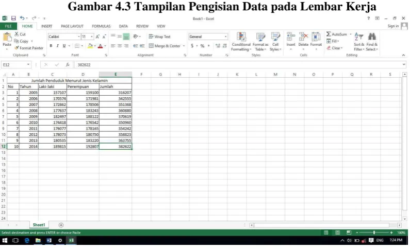Undo the last action
This screenshot has width=410, height=249.
click(22, 18)
